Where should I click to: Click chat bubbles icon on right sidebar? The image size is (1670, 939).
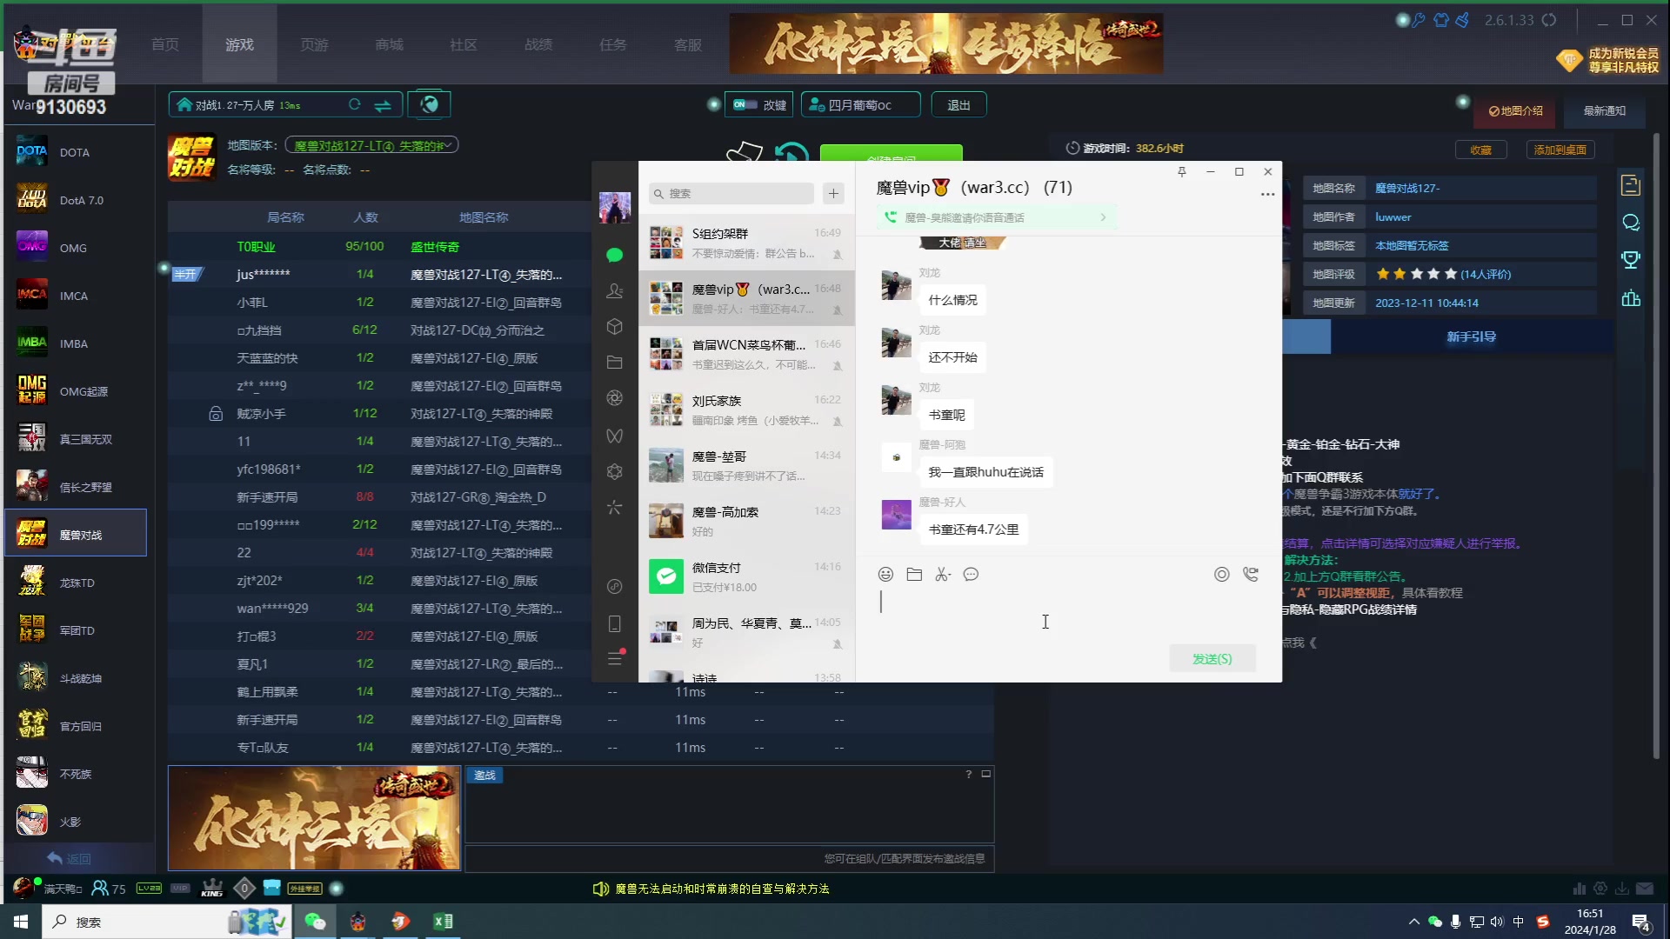pyautogui.click(x=1631, y=223)
